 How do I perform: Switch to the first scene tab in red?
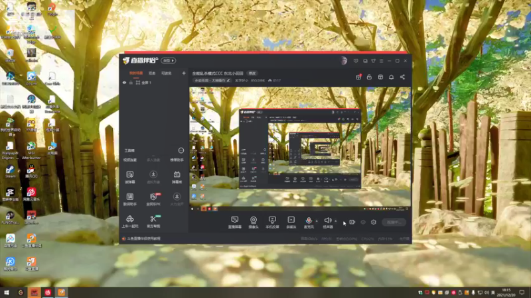pos(136,74)
